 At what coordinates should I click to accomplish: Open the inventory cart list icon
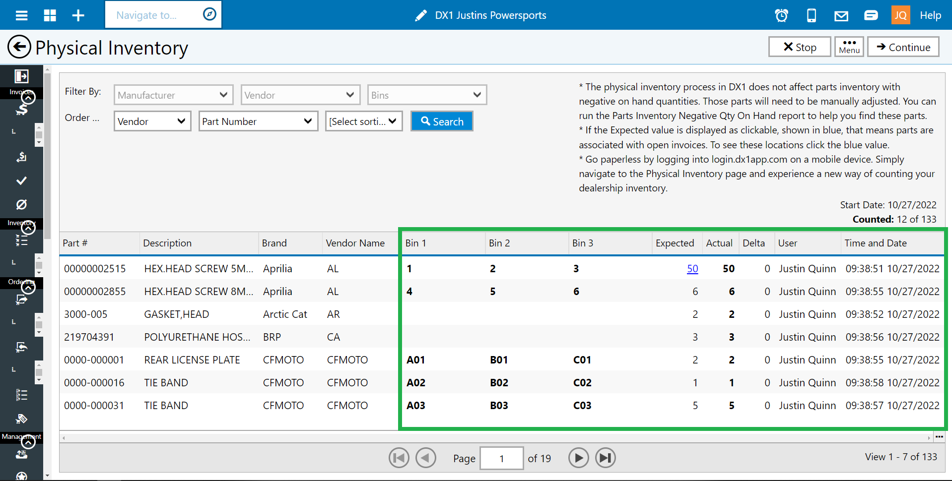(x=21, y=240)
